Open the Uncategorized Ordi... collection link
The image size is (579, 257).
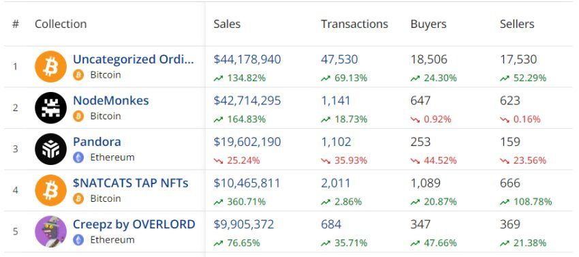tap(134, 59)
